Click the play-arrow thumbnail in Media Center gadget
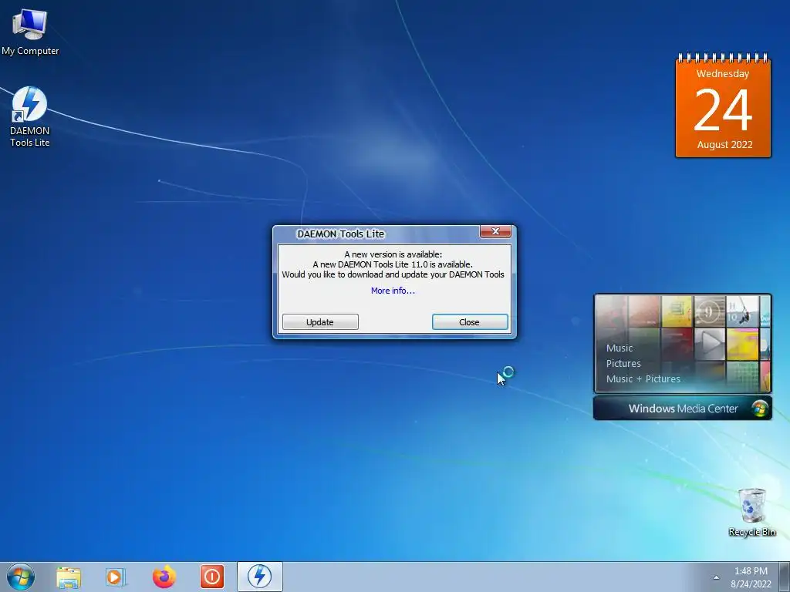The image size is (790, 592). (x=710, y=344)
